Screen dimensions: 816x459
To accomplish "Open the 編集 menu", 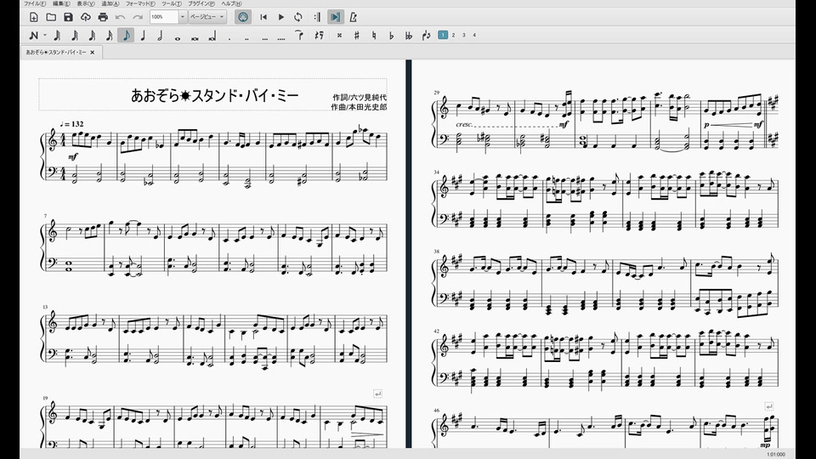I will (61, 3).
